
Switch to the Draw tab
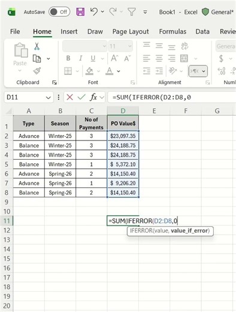[95, 31]
